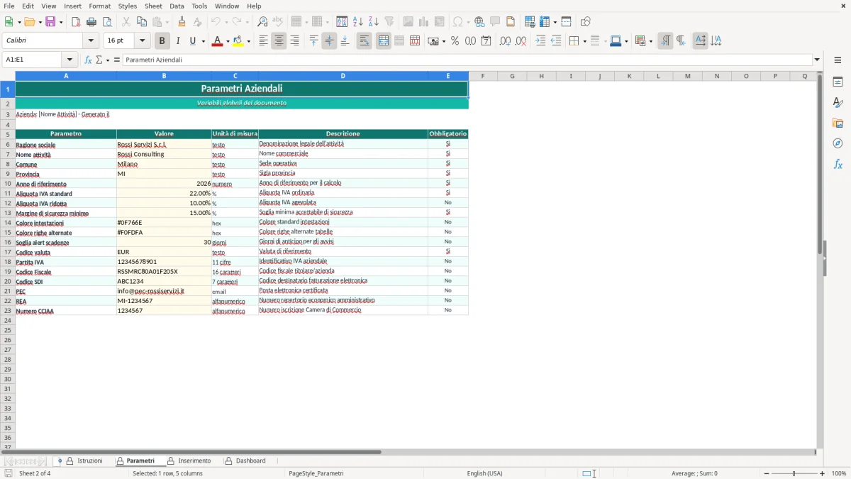The width and height of the screenshot is (851, 479).
Task: Open the Sidebar Properties deck
Action: [838, 82]
